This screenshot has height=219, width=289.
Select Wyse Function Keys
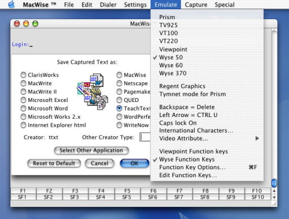207,159
